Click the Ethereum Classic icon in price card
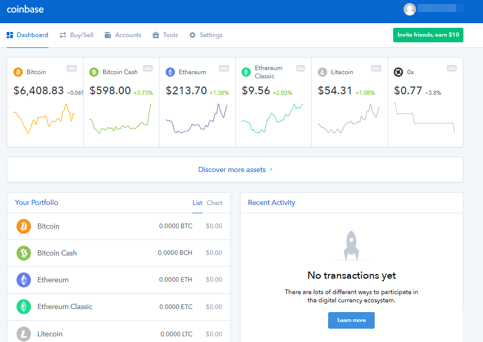Viewport: 483px width, 342px height. tap(246, 72)
